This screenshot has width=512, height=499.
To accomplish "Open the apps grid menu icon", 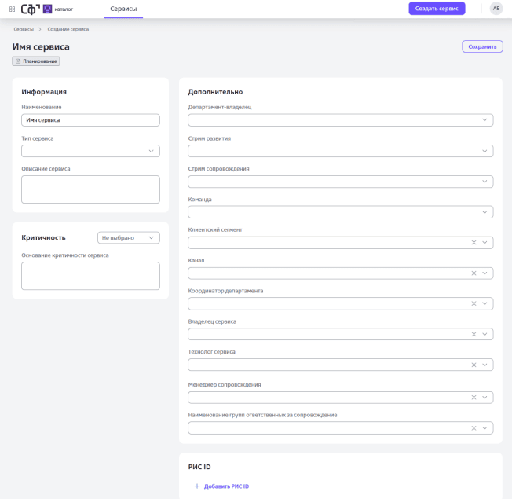I will (12, 9).
